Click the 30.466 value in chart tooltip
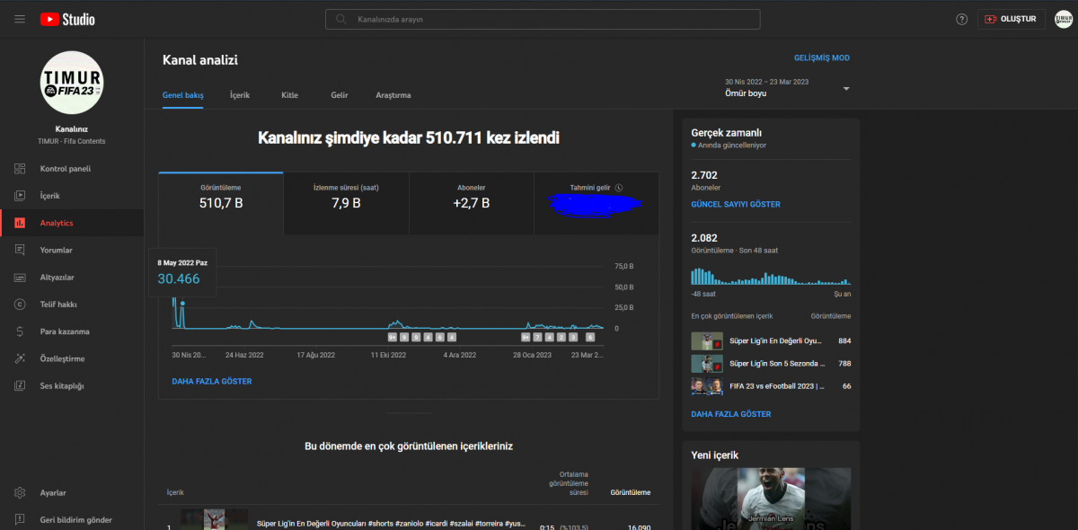This screenshot has width=1078, height=530. point(179,278)
